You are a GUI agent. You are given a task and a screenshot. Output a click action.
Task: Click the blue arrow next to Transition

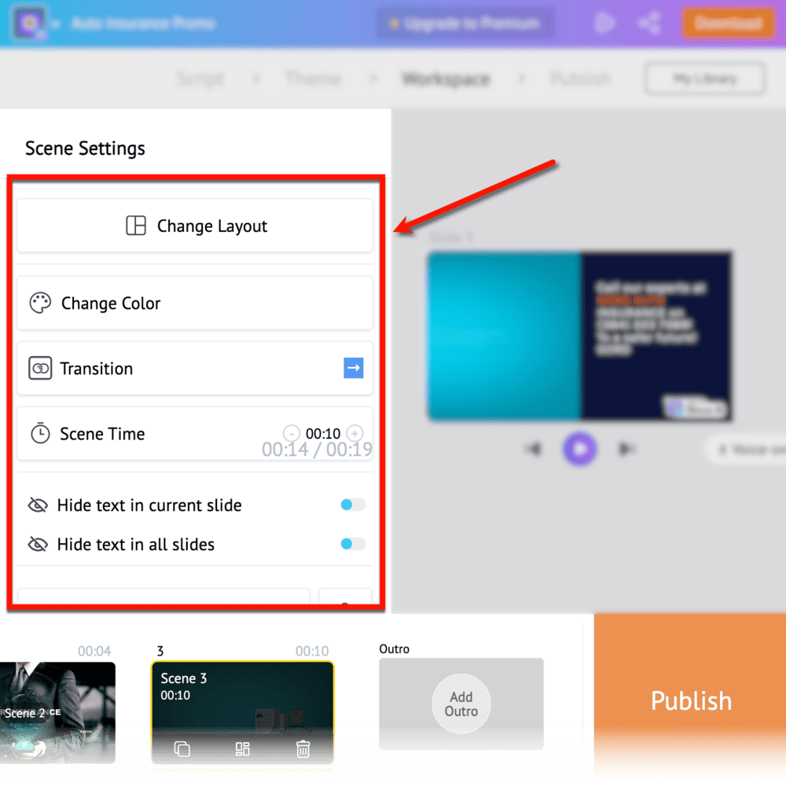[x=354, y=368]
